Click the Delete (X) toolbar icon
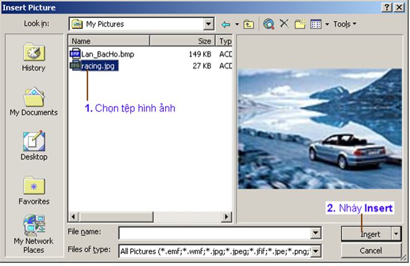The height and width of the screenshot is (266, 410). point(284,23)
